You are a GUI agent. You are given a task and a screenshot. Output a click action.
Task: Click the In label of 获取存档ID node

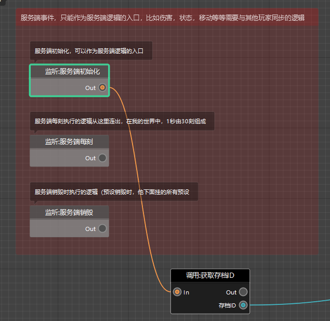point(186,292)
